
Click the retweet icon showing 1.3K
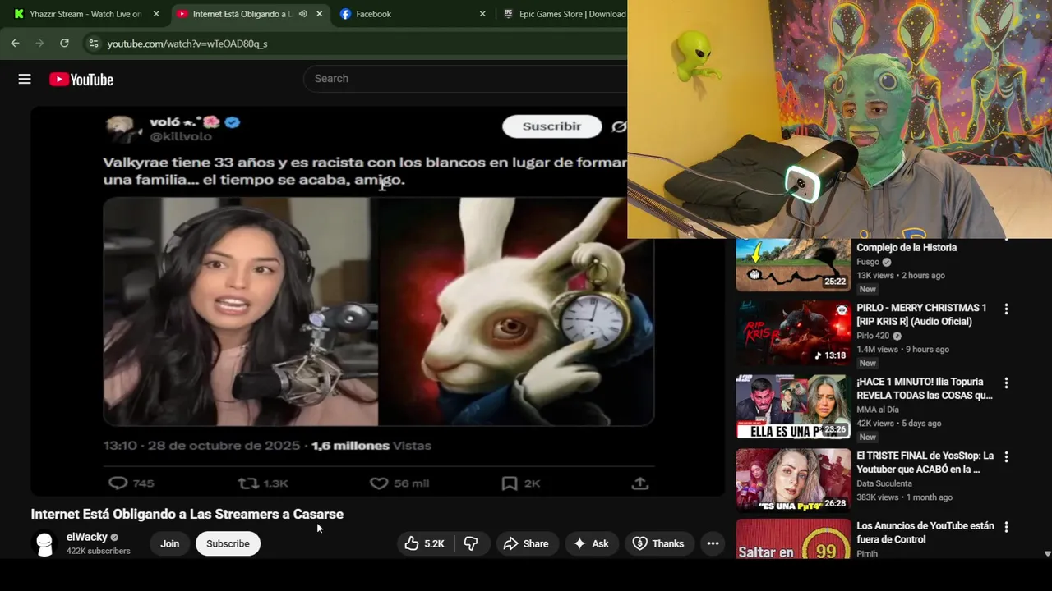coord(248,483)
